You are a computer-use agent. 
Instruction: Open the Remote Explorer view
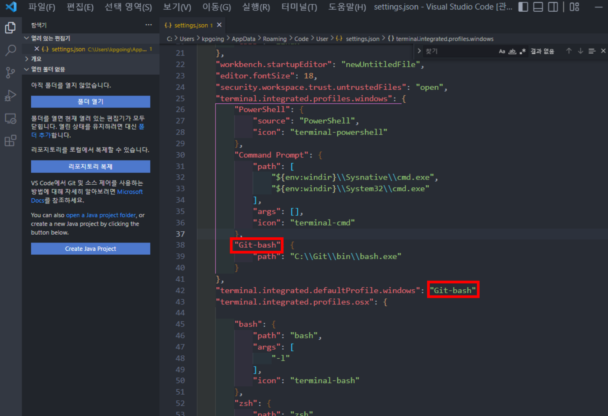click(x=10, y=118)
